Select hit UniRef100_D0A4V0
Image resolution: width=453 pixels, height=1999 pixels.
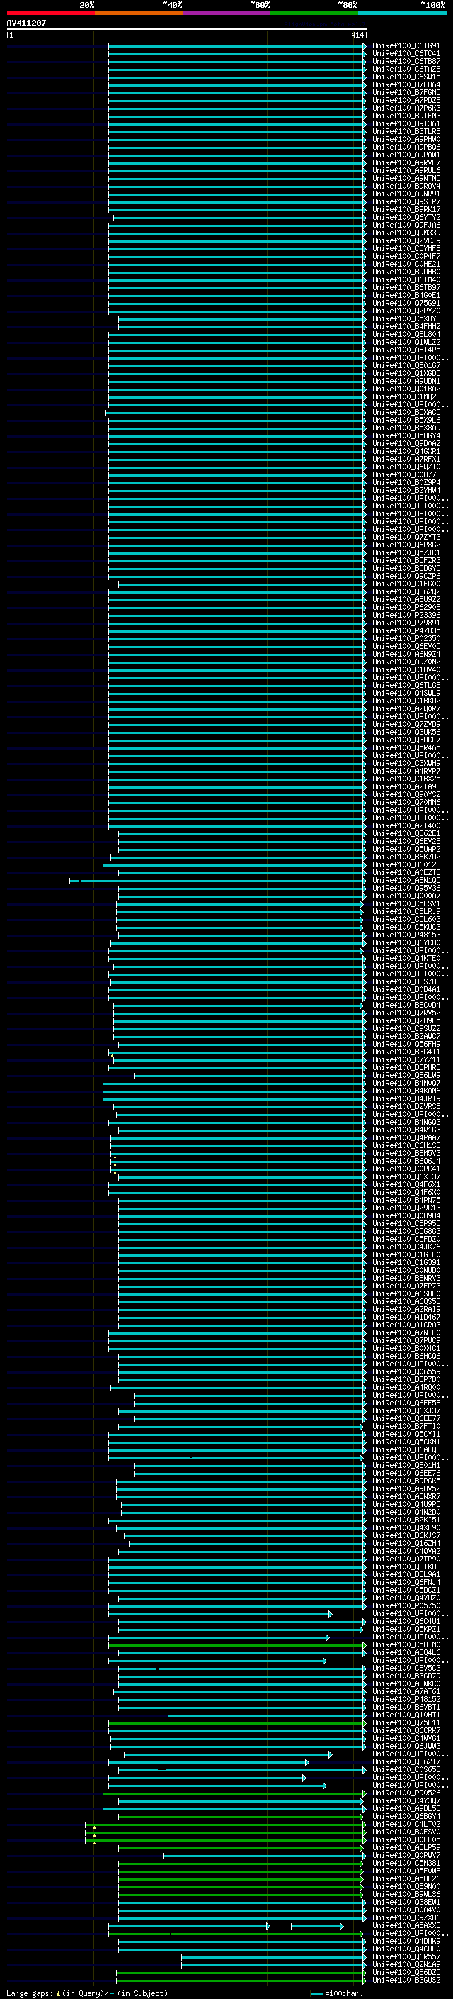pyautogui.click(x=406, y=1910)
